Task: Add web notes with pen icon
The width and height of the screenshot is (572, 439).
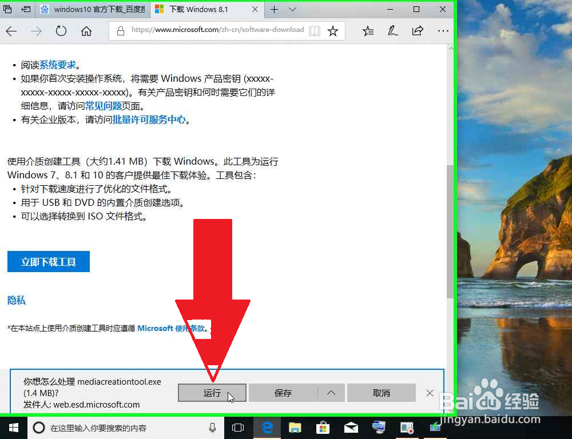Action: (x=392, y=31)
